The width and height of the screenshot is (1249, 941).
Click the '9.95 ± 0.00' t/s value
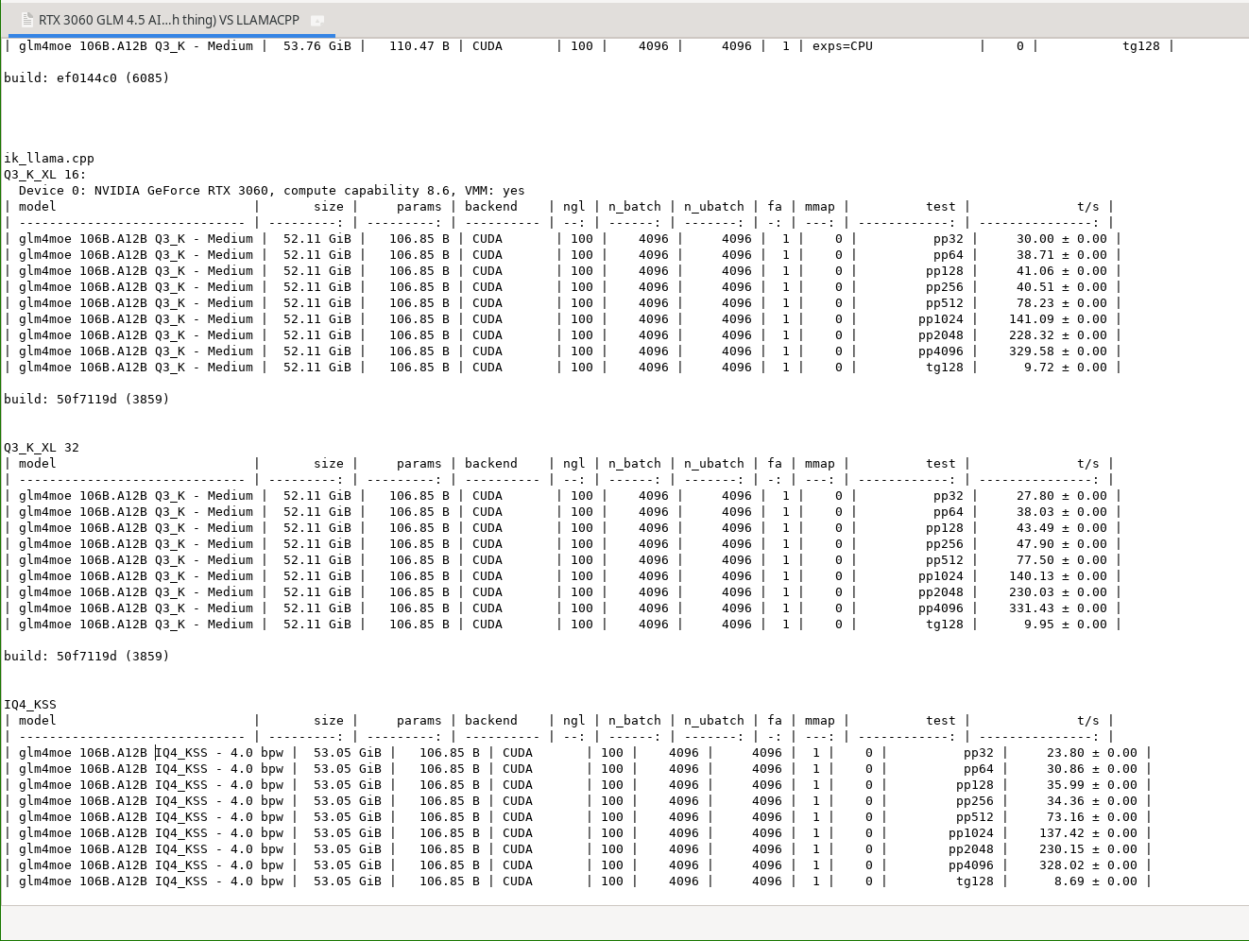1066,624
